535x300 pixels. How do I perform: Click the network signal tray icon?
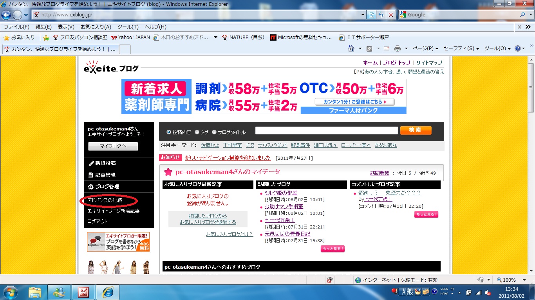(478, 292)
